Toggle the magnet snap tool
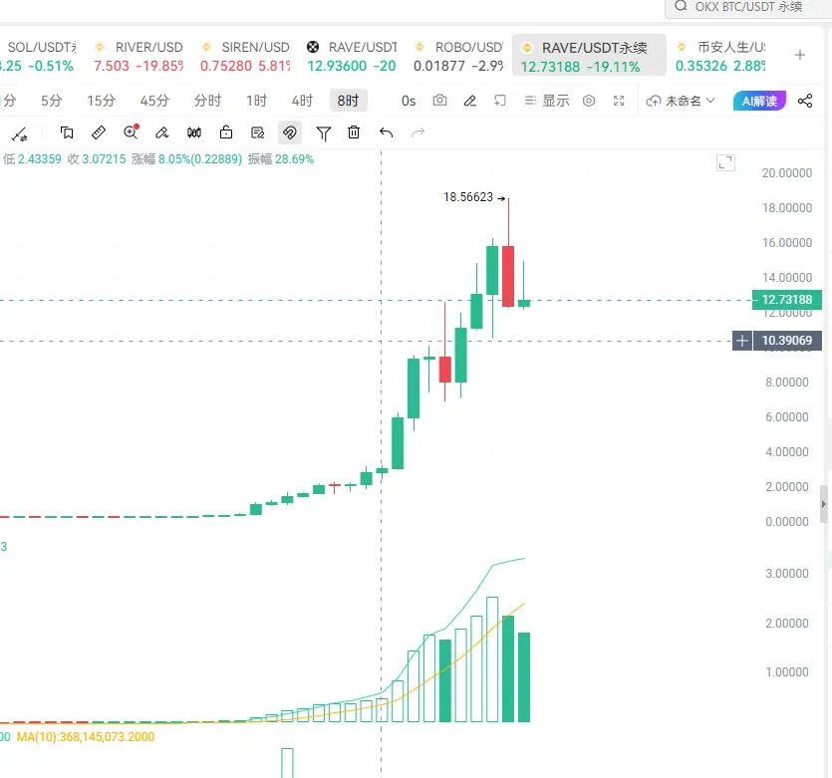The image size is (832, 778). point(290,132)
